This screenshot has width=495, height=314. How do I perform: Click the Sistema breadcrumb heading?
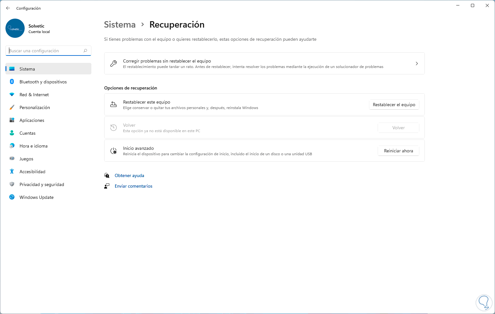point(120,25)
